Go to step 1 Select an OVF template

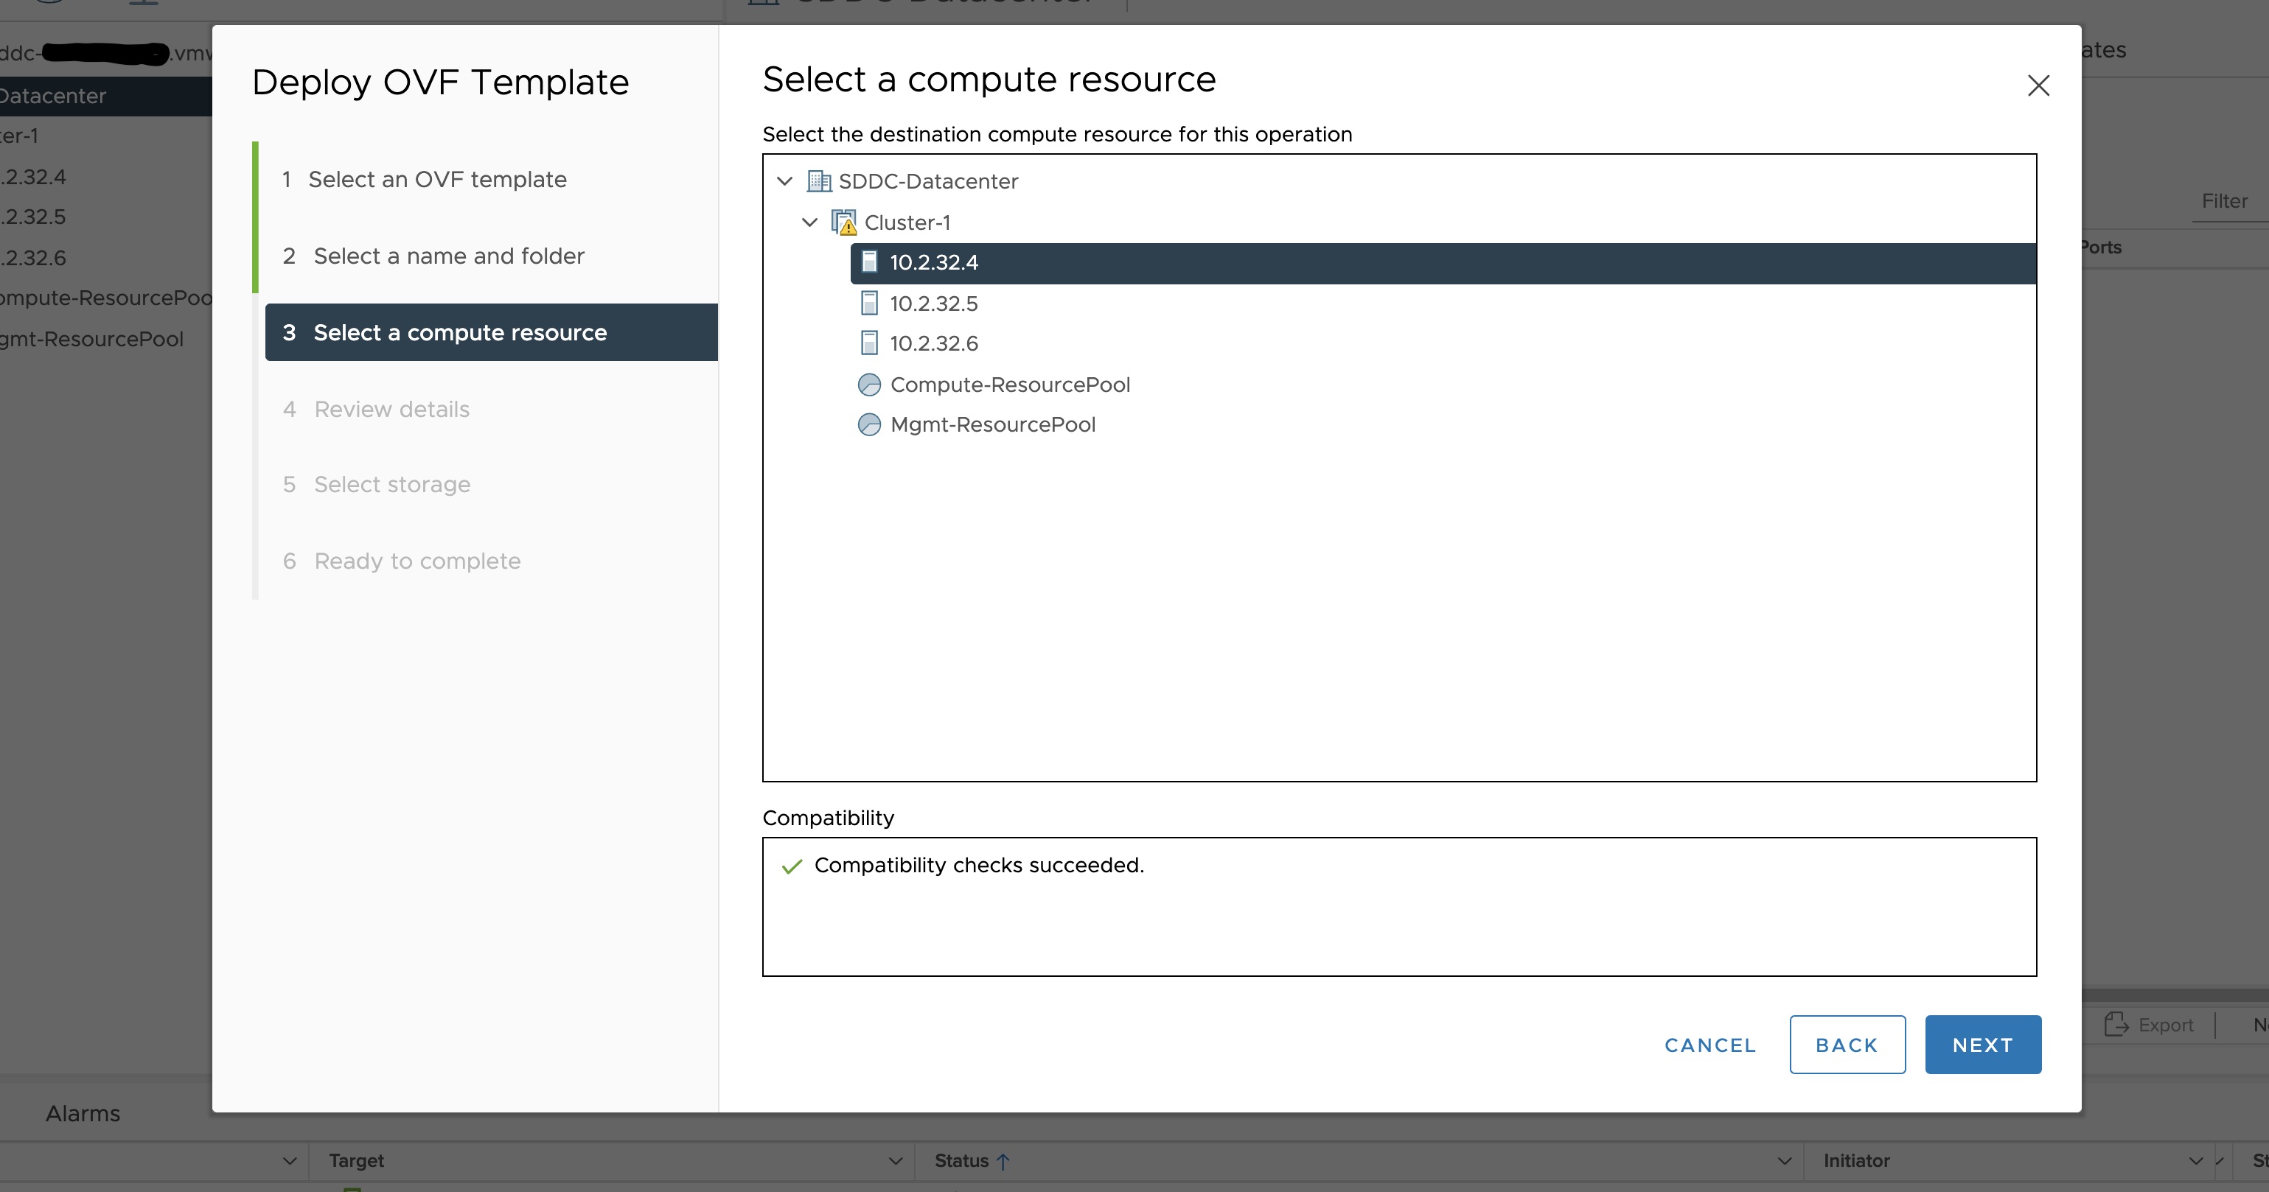point(437,180)
